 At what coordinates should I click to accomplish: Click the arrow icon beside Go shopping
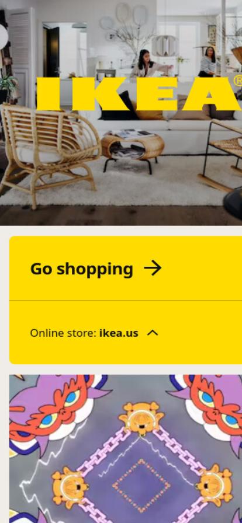[153, 269]
